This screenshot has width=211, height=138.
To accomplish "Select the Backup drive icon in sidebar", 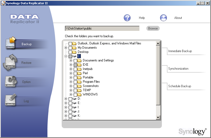I will [10, 43].
